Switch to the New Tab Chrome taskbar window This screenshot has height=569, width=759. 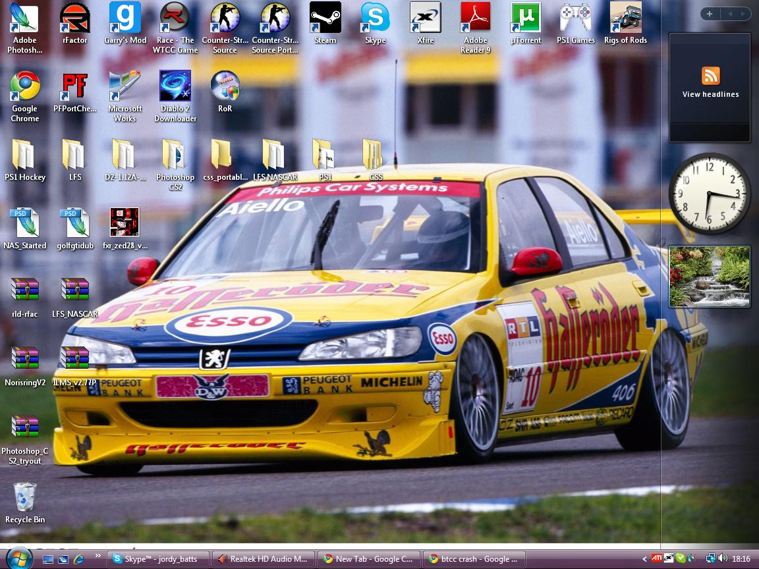pyautogui.click(x=369, y=559)
